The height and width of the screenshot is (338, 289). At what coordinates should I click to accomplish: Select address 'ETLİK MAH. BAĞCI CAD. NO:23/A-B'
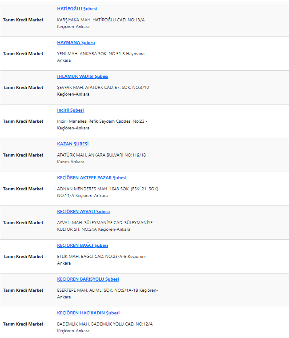[x=92, y=257]
